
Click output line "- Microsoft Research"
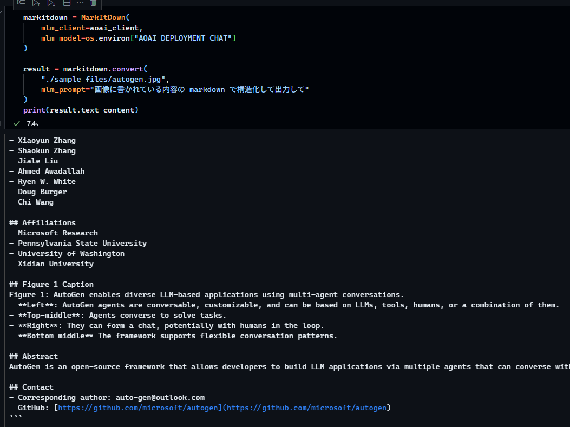coord(54,233)
